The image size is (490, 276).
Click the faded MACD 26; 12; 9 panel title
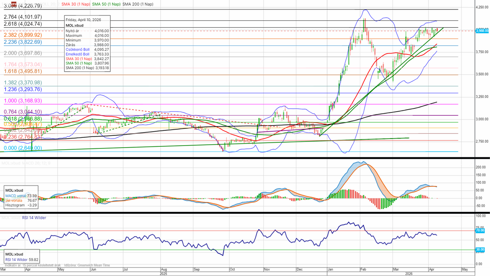(24, 164)
